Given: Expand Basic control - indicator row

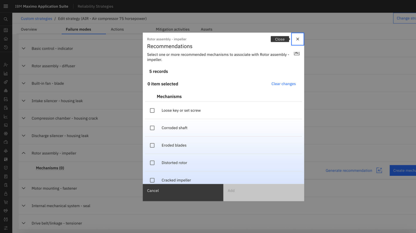Looking at the screenshot, I should (23, 49).
